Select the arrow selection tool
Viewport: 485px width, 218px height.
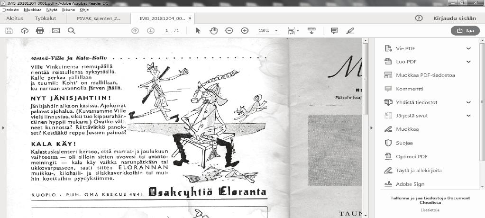tap(198, 31)
